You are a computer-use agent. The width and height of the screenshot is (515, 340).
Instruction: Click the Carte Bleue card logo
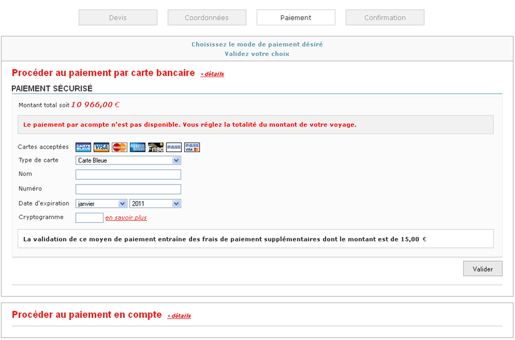(83, 147)
